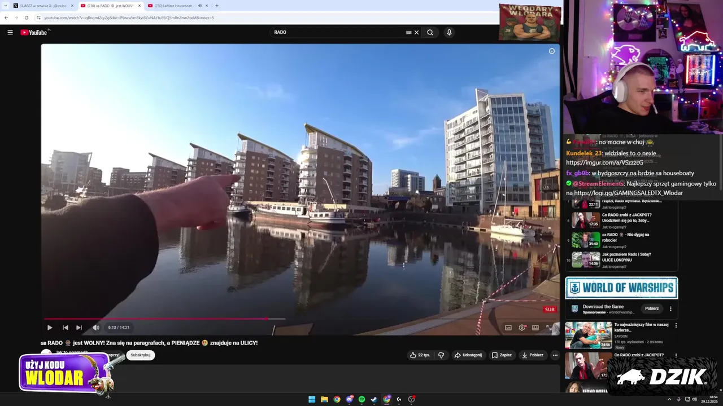Reload the current page
Image resolution: width=723 pixels, height=406 pixels.
(26, 17)
